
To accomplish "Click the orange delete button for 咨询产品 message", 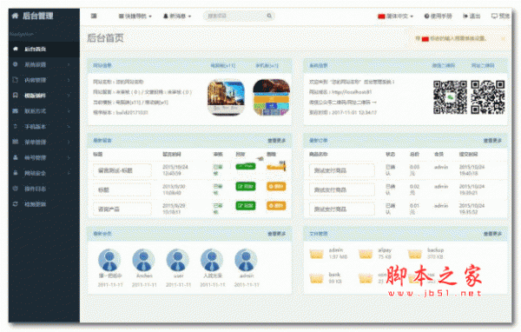I will 276,206.
